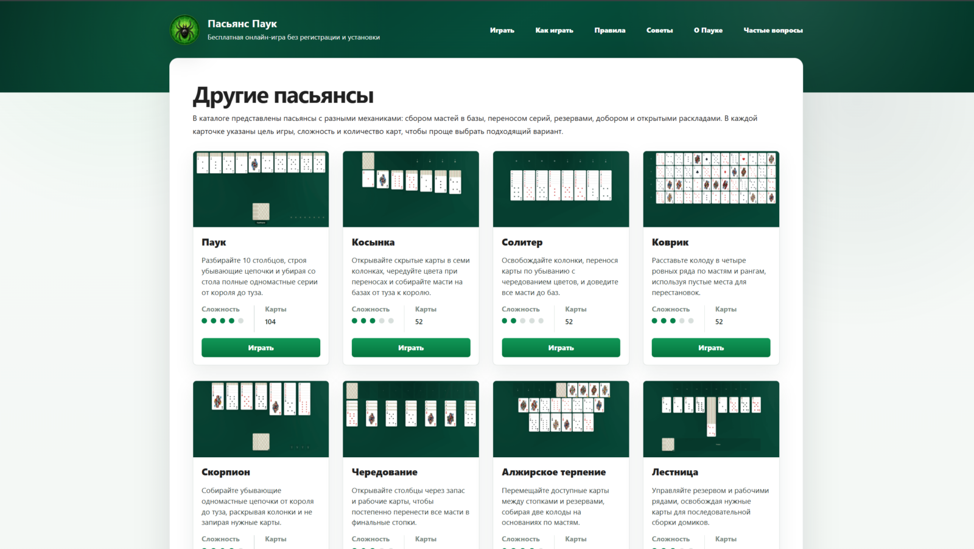This screenshot has height=549, width=974.
Task: Click the Другие пасьянсы page heading
Action: (x=283, y=96)
